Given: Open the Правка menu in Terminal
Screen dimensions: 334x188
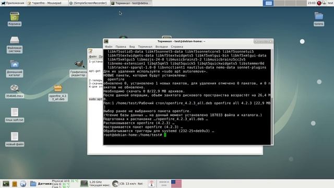Looking at the screenshot, I should point(121,46).
